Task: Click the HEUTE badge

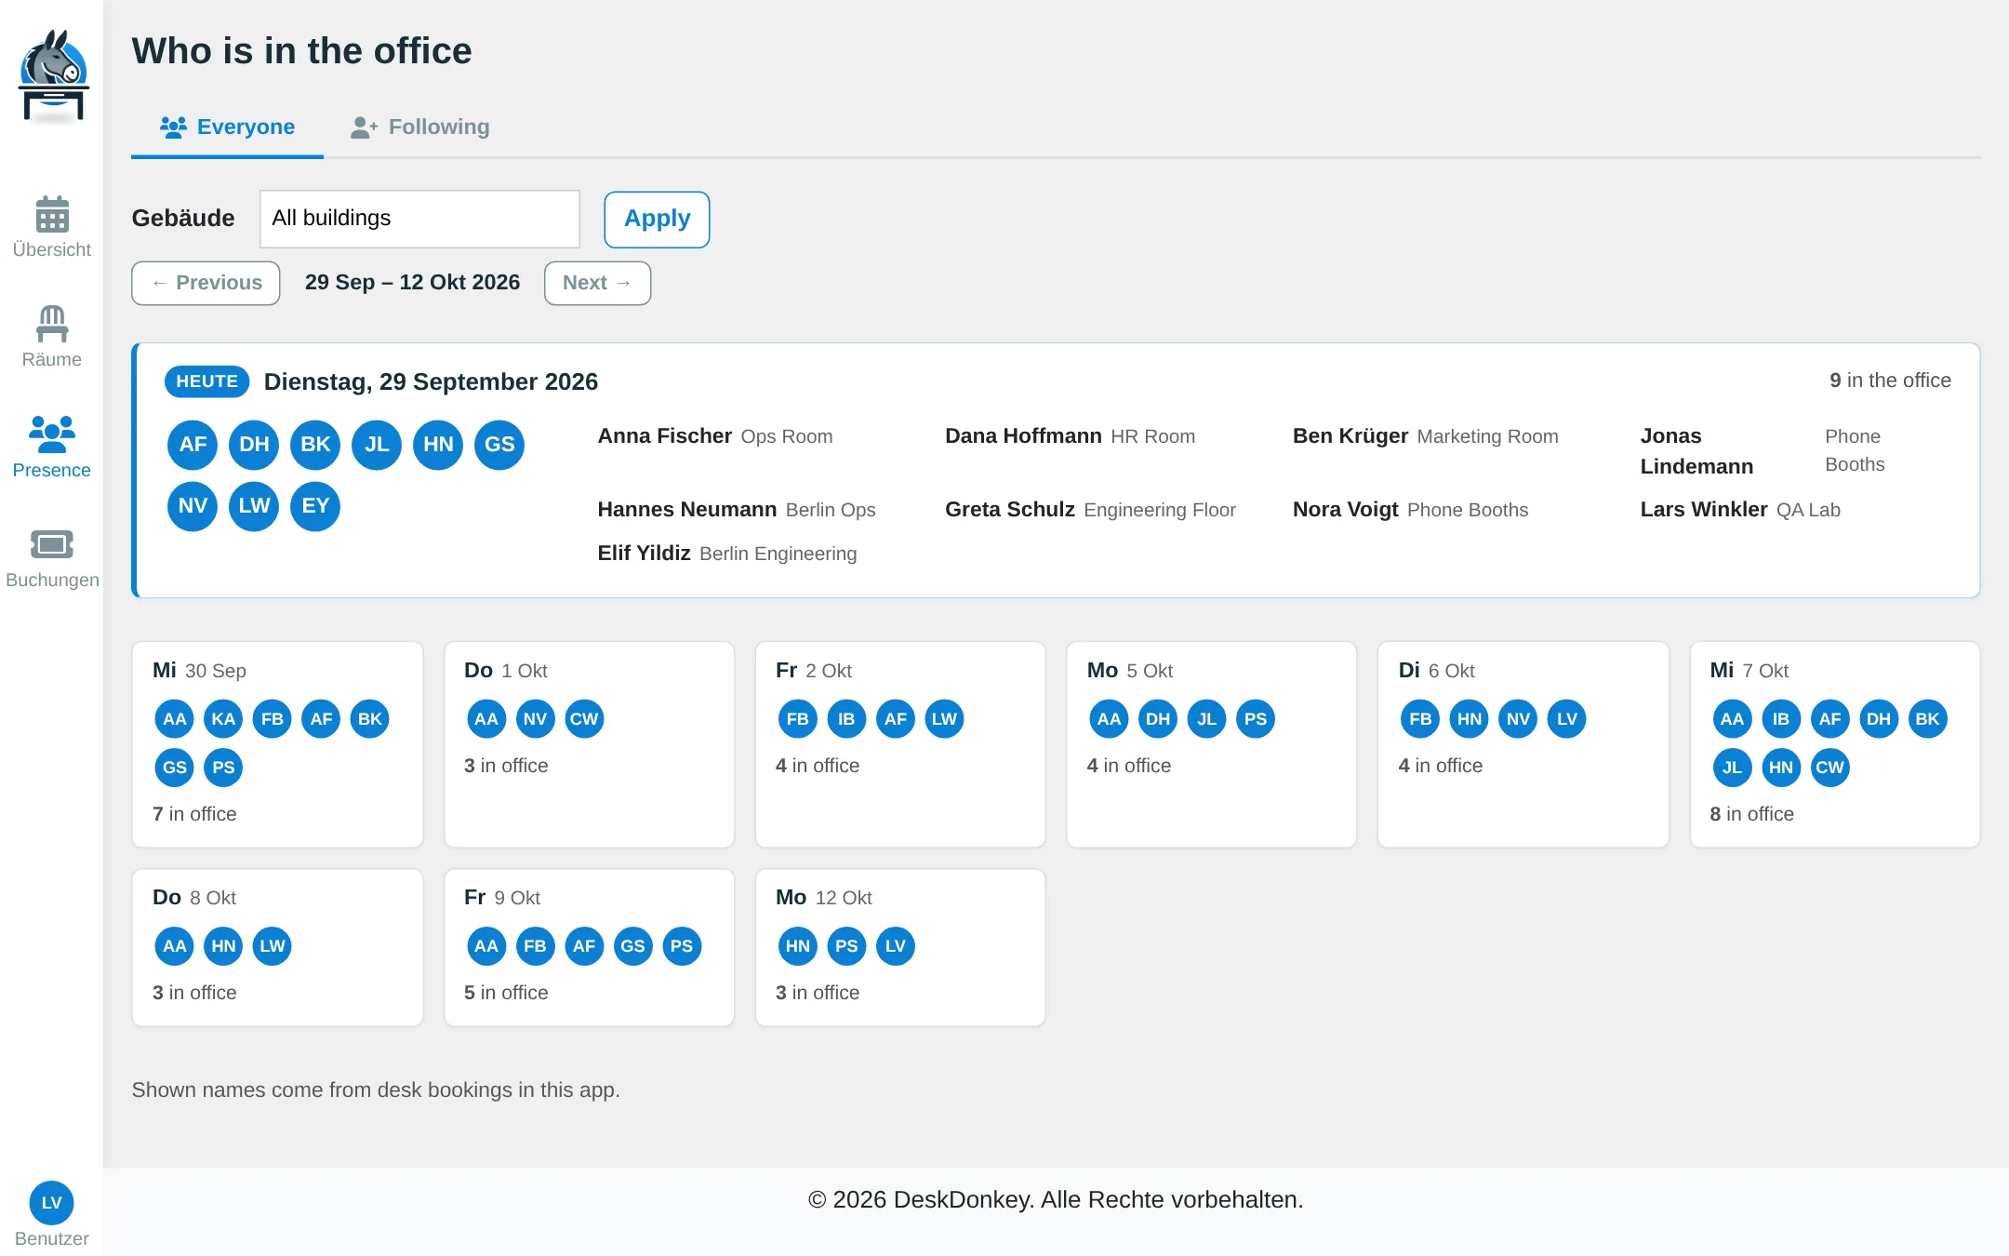Action: point(206,381)
